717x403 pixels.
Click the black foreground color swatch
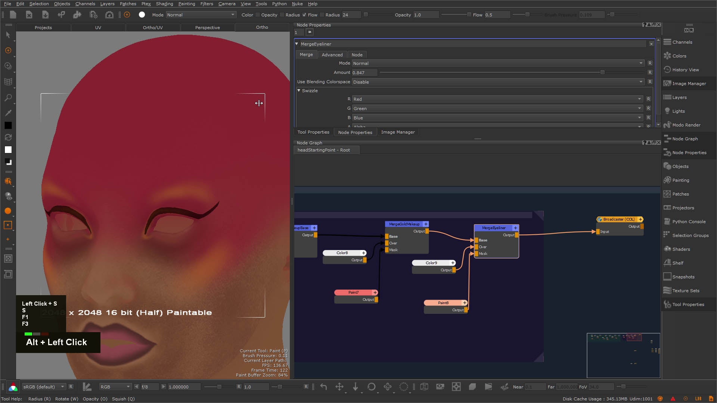[x=8, y=125]
